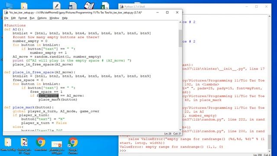Minimize the tic_tac_toe_setup.py editor window
The height and width of the screenshot is (156, 277).
(x=158, y=13)
